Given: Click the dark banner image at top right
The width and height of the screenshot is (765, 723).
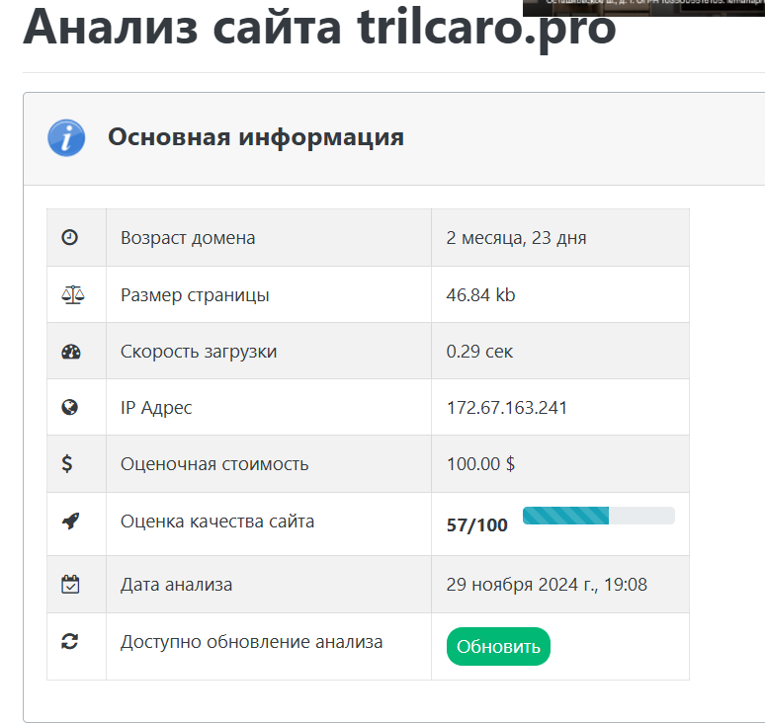Looking at the screenshot, I should click(x=644, y=8).
